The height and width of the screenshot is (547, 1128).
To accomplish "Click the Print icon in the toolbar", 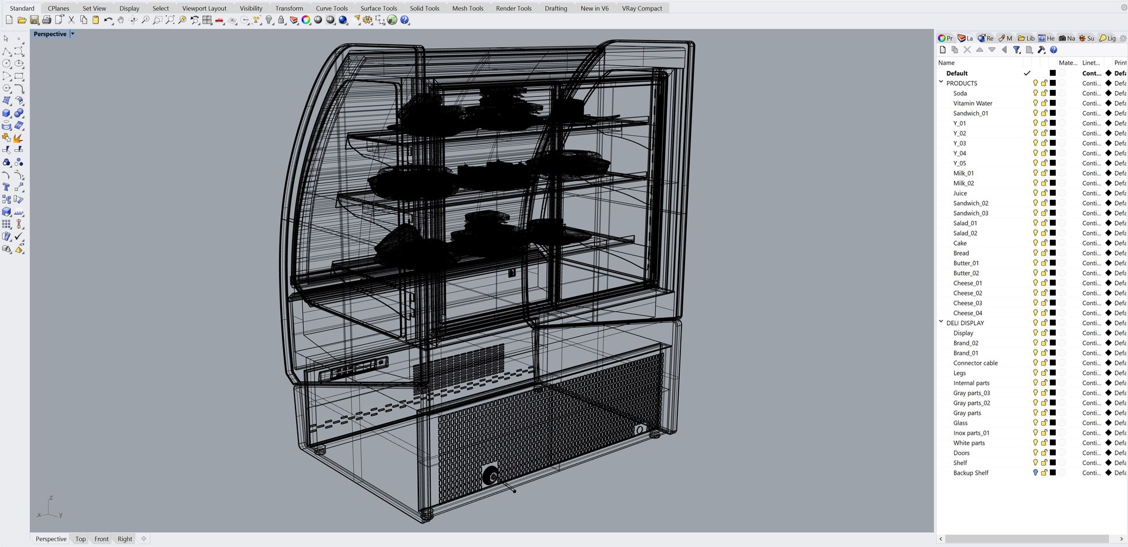I will (x=46, y=20).
